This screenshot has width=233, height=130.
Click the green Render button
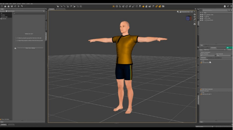(230, 48)
